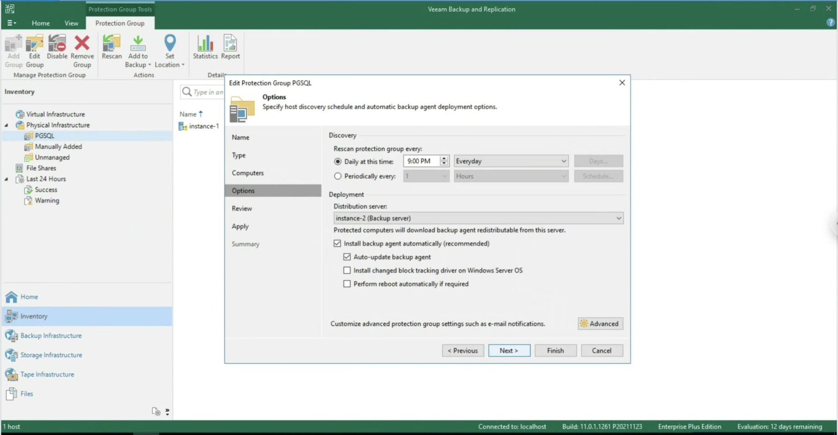Toggle Install backup agent automatically checkbox
This screenshot has height=435, width=838.
(337, 243)
